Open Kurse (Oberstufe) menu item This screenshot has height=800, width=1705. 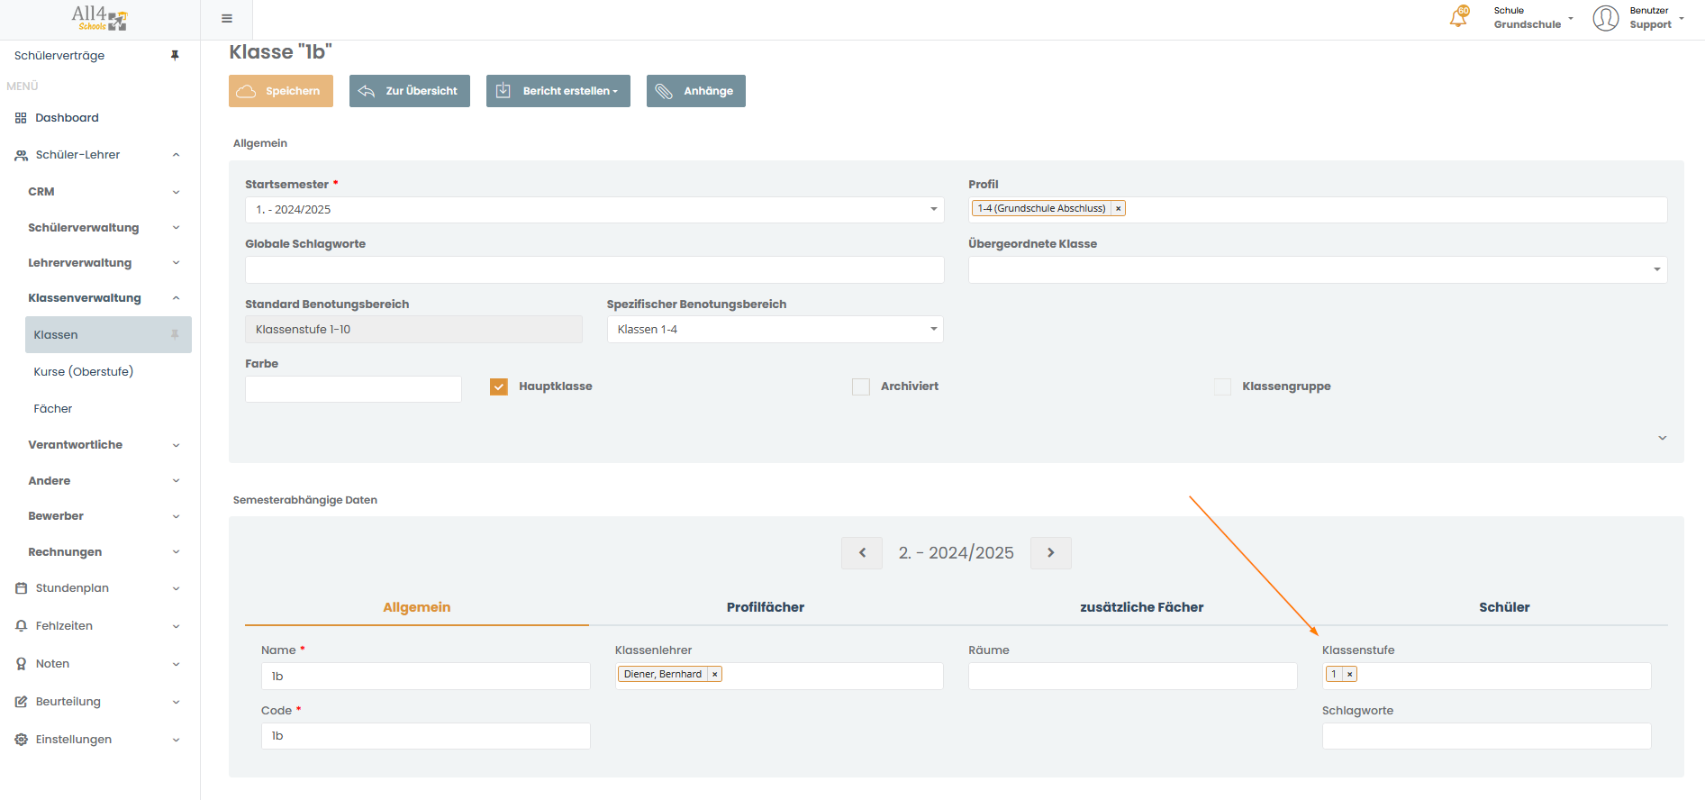click(84, 371)
